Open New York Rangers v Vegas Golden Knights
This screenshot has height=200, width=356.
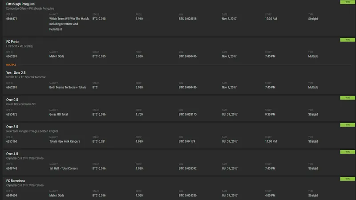(x=32, y=131)
